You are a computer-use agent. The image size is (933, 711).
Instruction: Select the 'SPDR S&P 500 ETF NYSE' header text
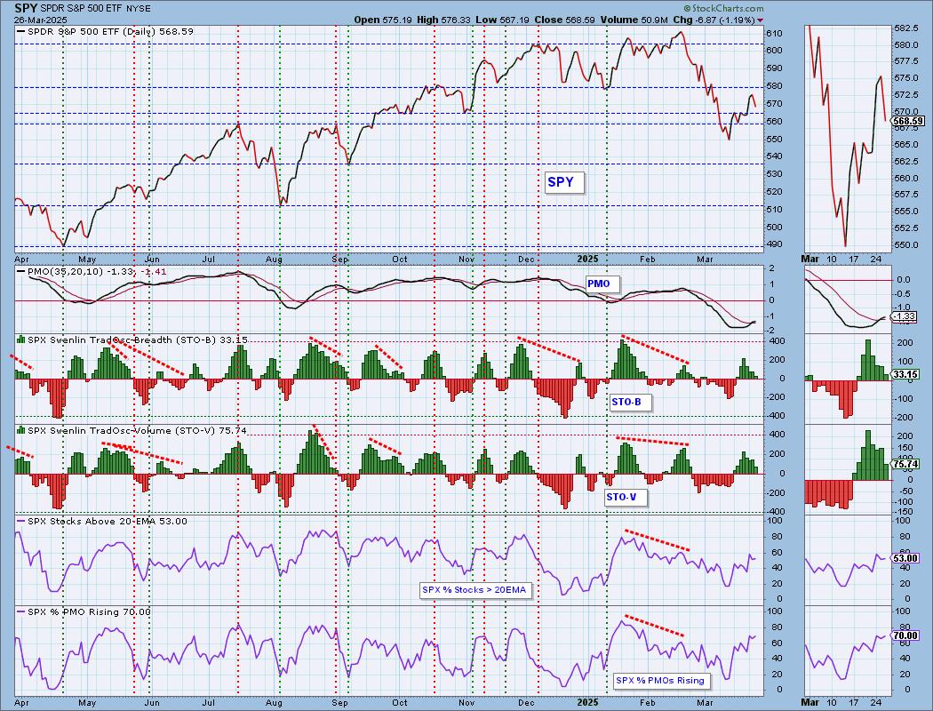[95, 9]
